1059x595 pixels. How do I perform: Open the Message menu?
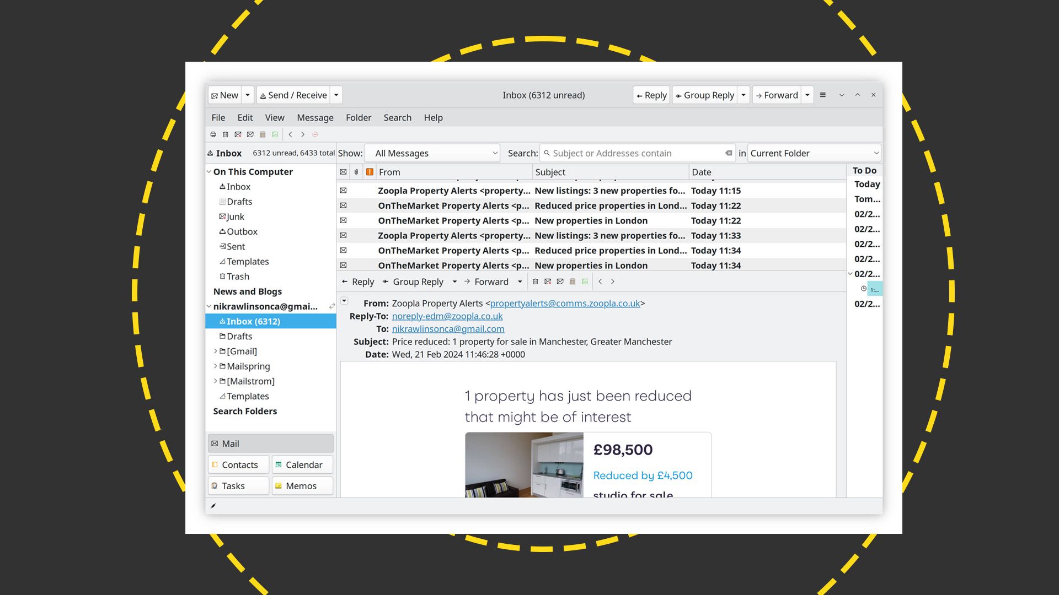(x=315, y=117)
